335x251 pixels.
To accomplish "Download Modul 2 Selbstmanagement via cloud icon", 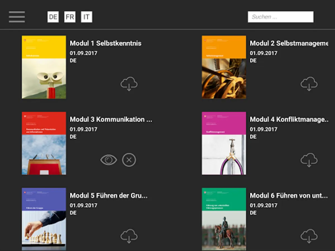I will tap(309, 84).
